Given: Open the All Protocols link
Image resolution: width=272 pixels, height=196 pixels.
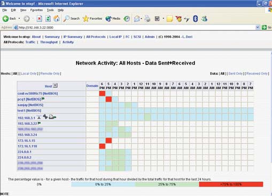Looking at the screenshot, I should (96, 37).
